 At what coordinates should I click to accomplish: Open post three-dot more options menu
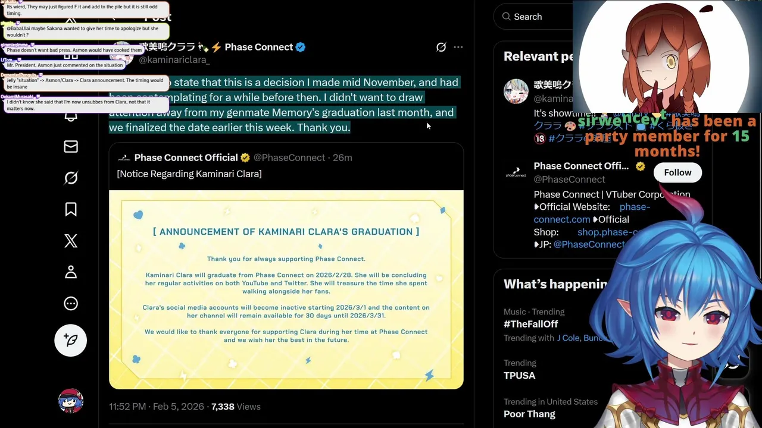tap(458, 47)
